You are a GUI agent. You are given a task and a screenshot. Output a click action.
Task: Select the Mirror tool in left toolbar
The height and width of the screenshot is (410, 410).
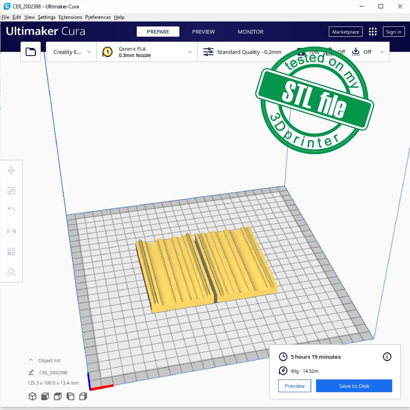click(11, 231)
